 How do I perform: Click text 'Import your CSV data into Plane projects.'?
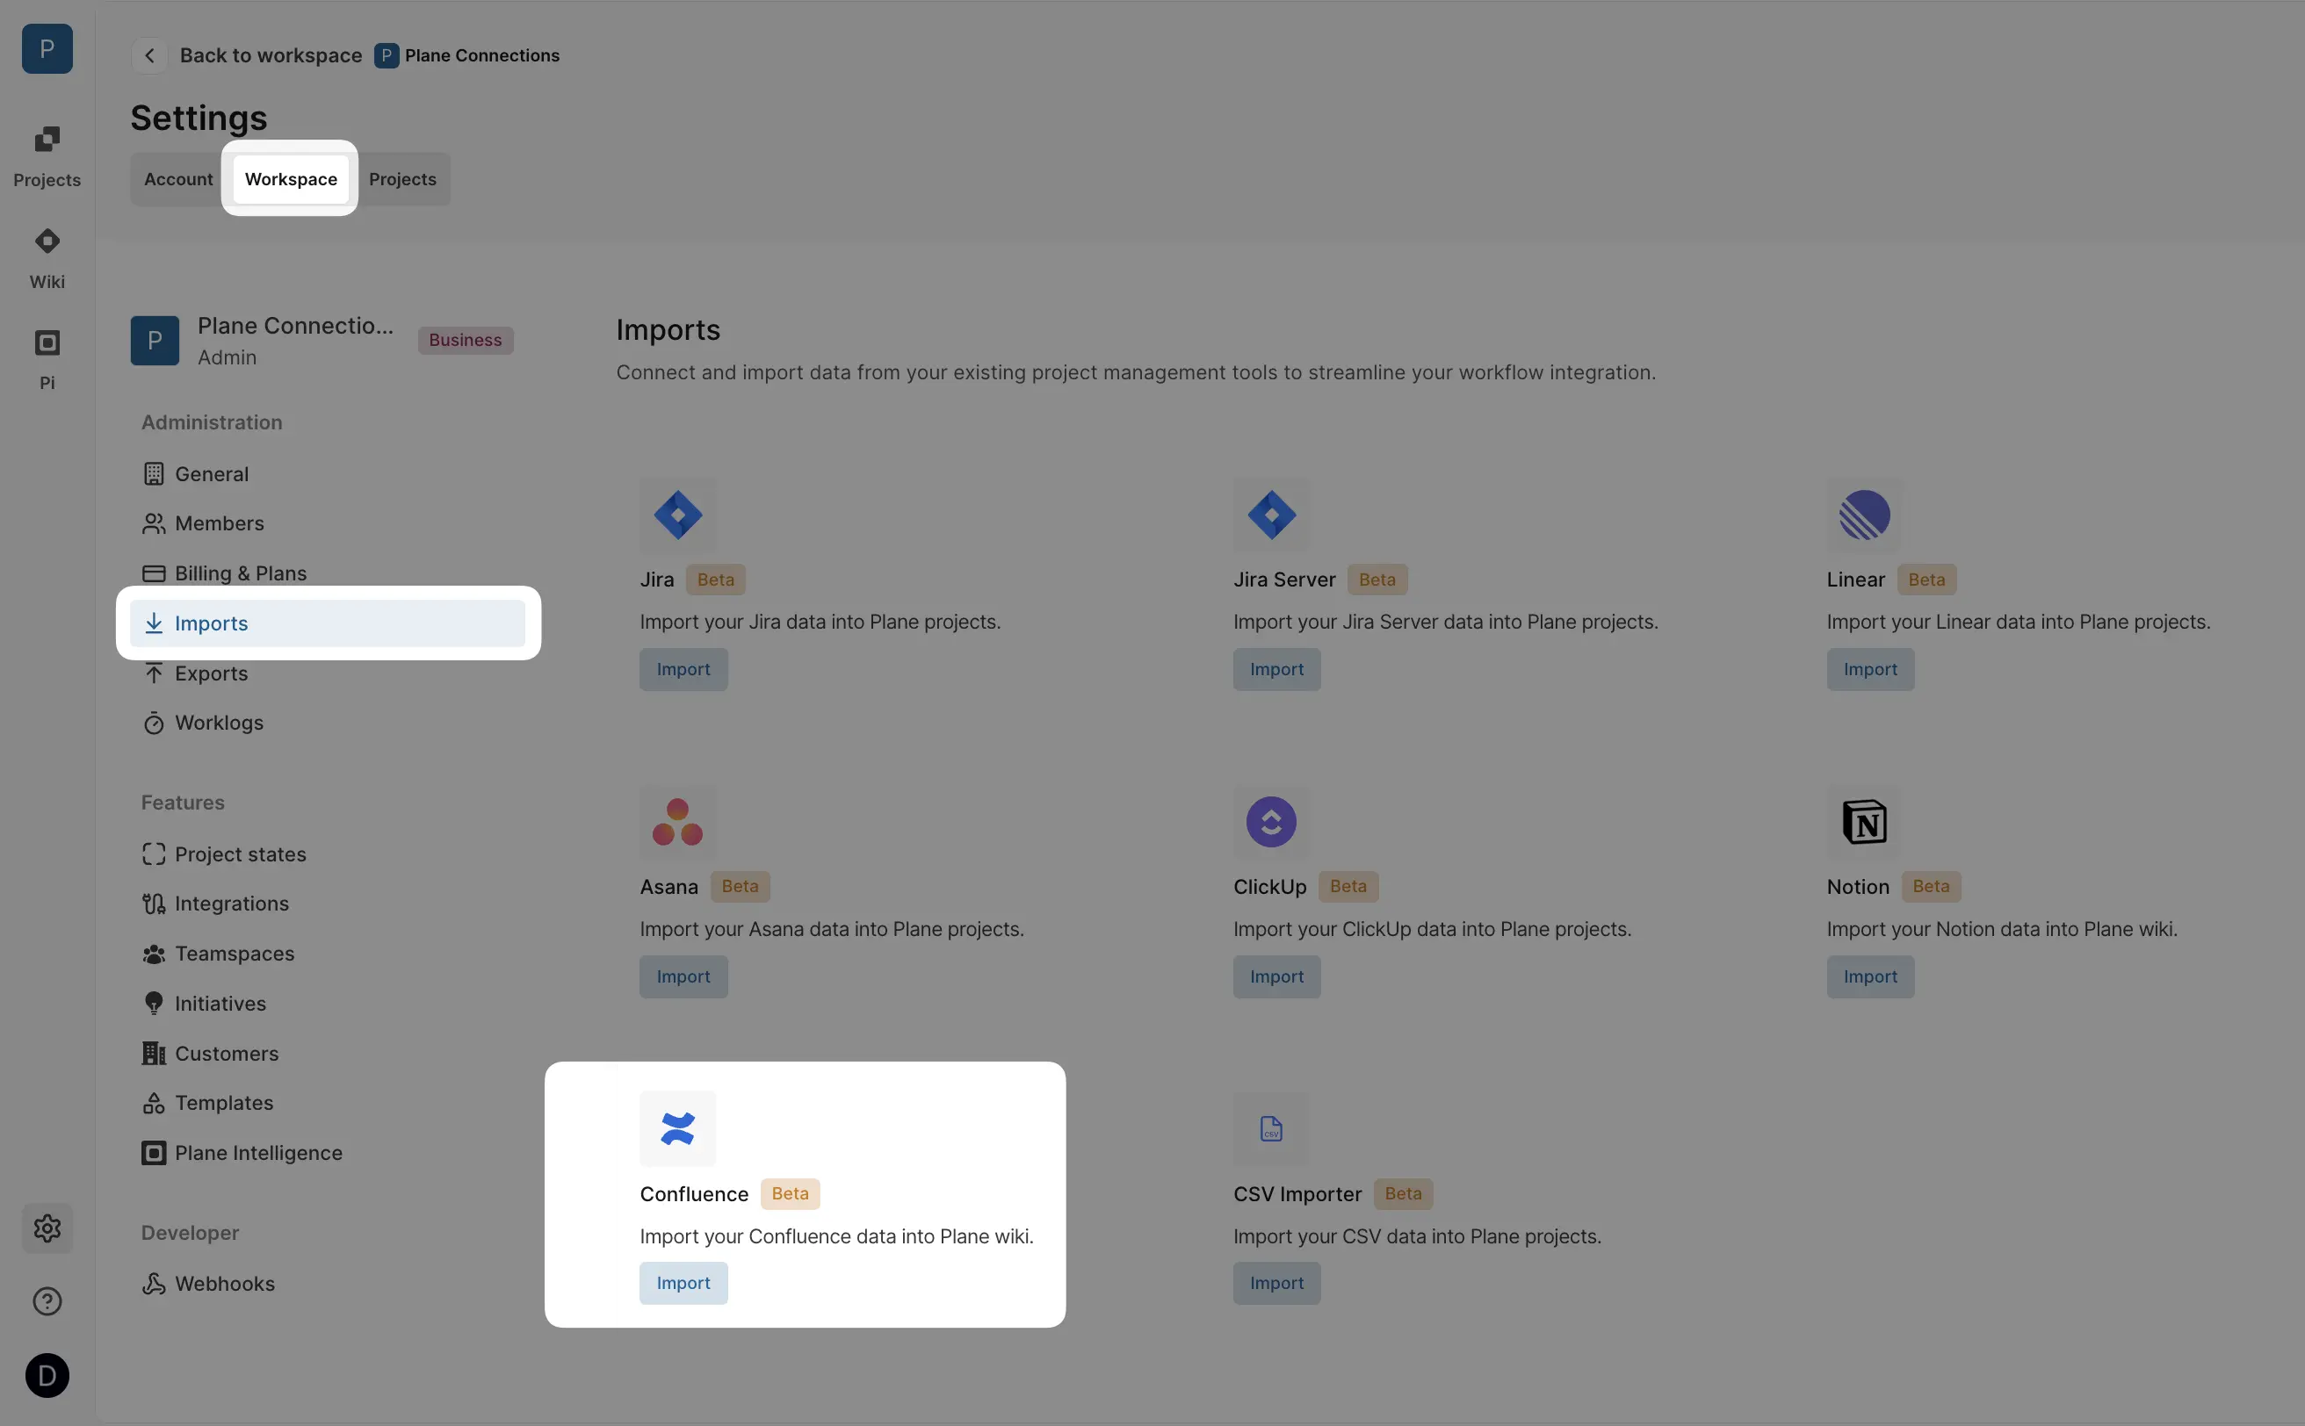click(x=1416, y=1236)
